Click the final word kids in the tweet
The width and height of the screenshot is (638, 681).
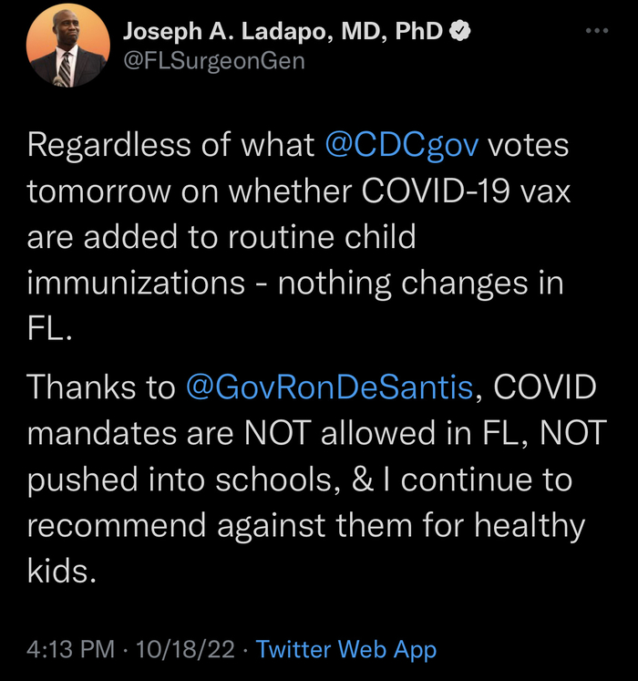coord(62,573)
